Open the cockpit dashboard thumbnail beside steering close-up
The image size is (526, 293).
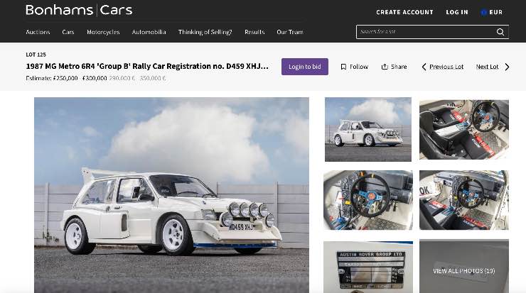tap(464, 200)
